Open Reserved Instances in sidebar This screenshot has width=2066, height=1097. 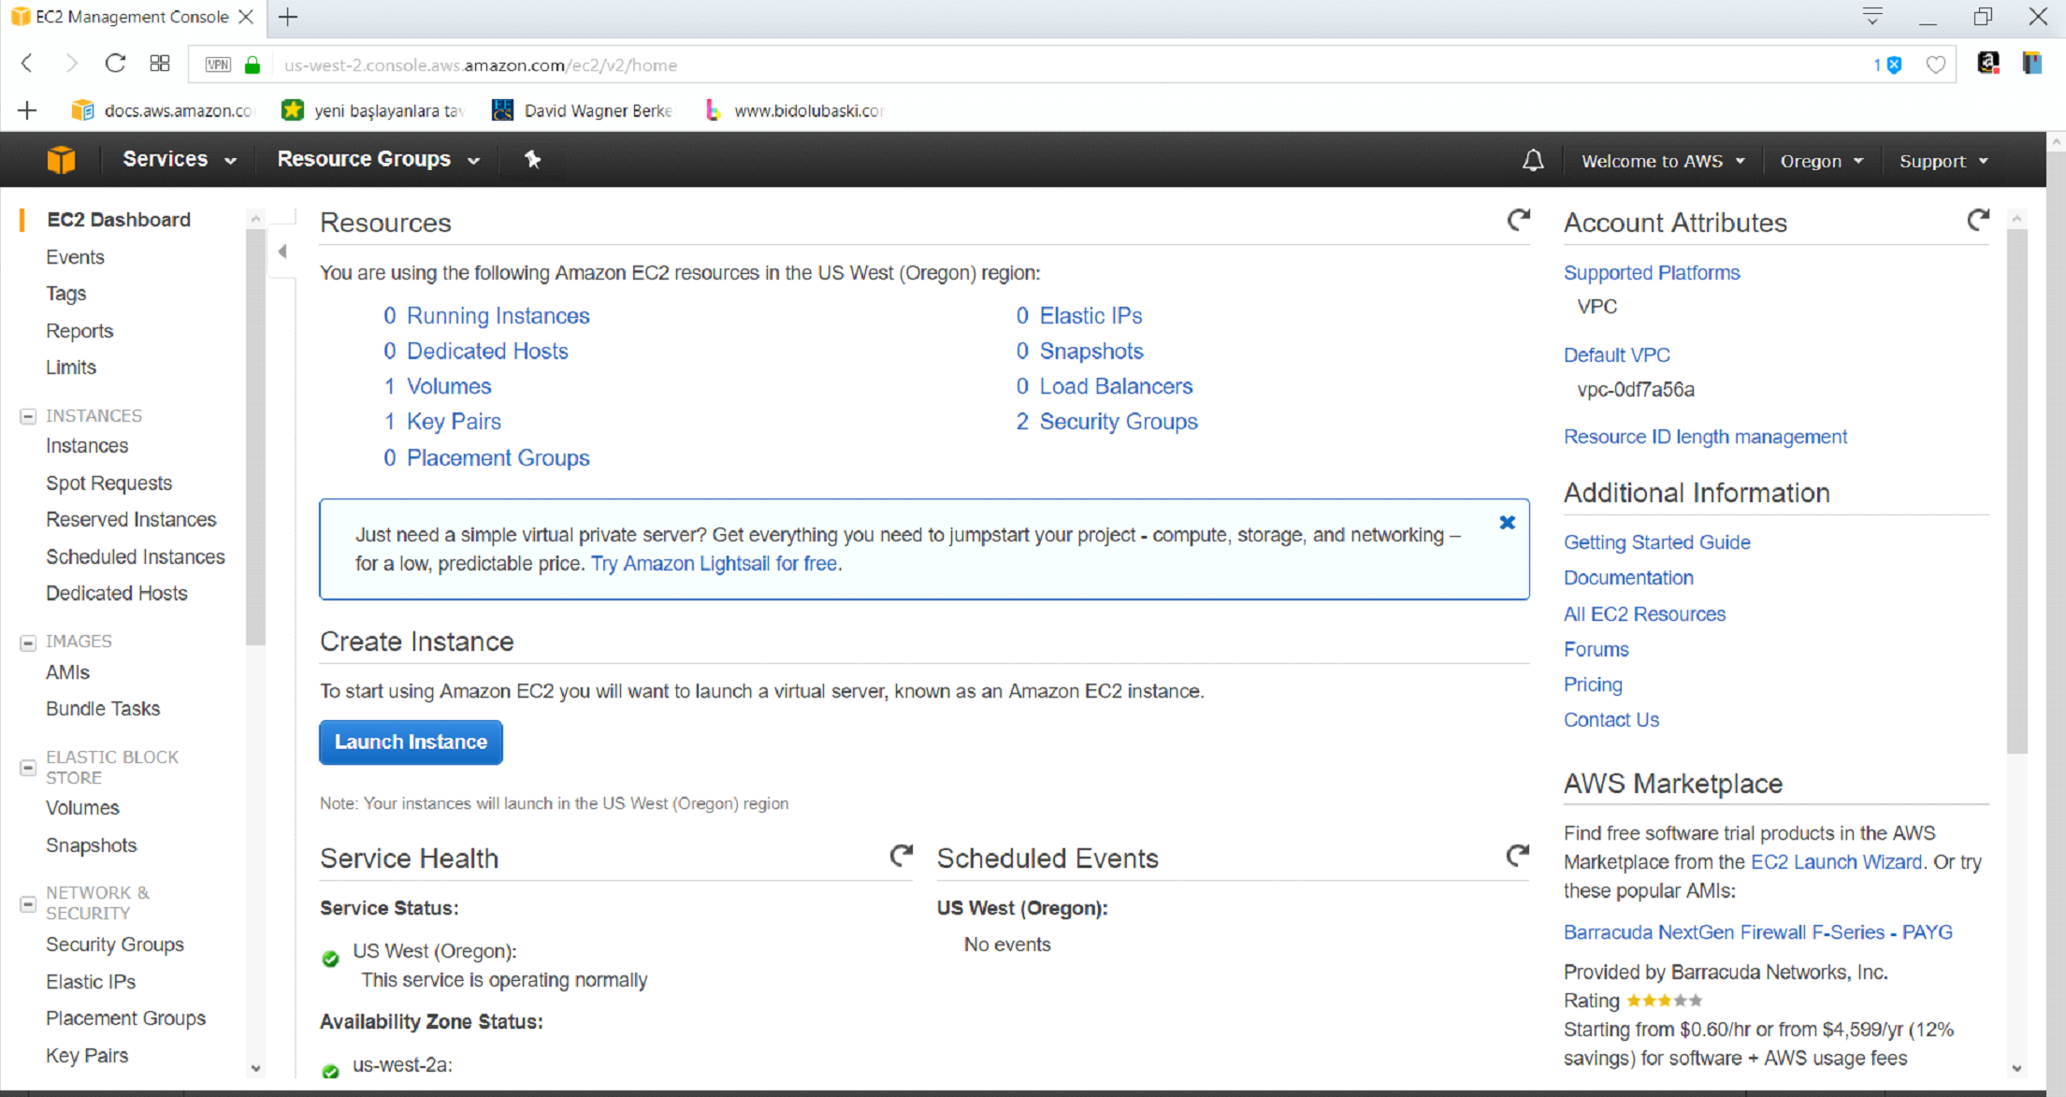(x=131, y=520)
